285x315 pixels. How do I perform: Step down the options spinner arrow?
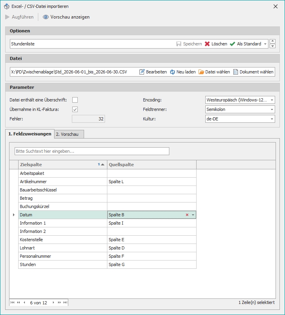pyautogui.click(x=272, y=46)
